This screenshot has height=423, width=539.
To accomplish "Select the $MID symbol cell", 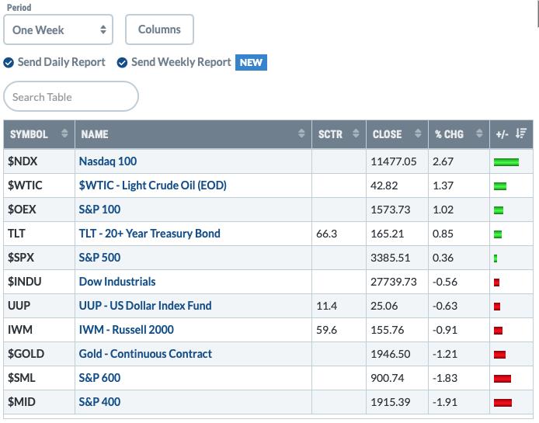I will [x=39, y=402].
